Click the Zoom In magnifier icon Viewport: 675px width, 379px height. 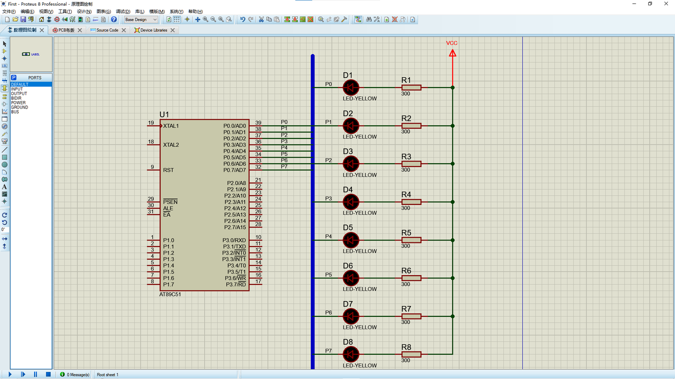pyautogui.click(x=205, y=20)
